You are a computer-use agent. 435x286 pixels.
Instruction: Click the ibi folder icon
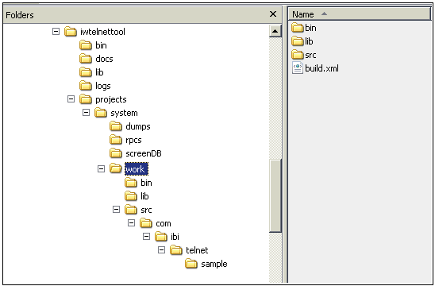click(x=161, y=237)
